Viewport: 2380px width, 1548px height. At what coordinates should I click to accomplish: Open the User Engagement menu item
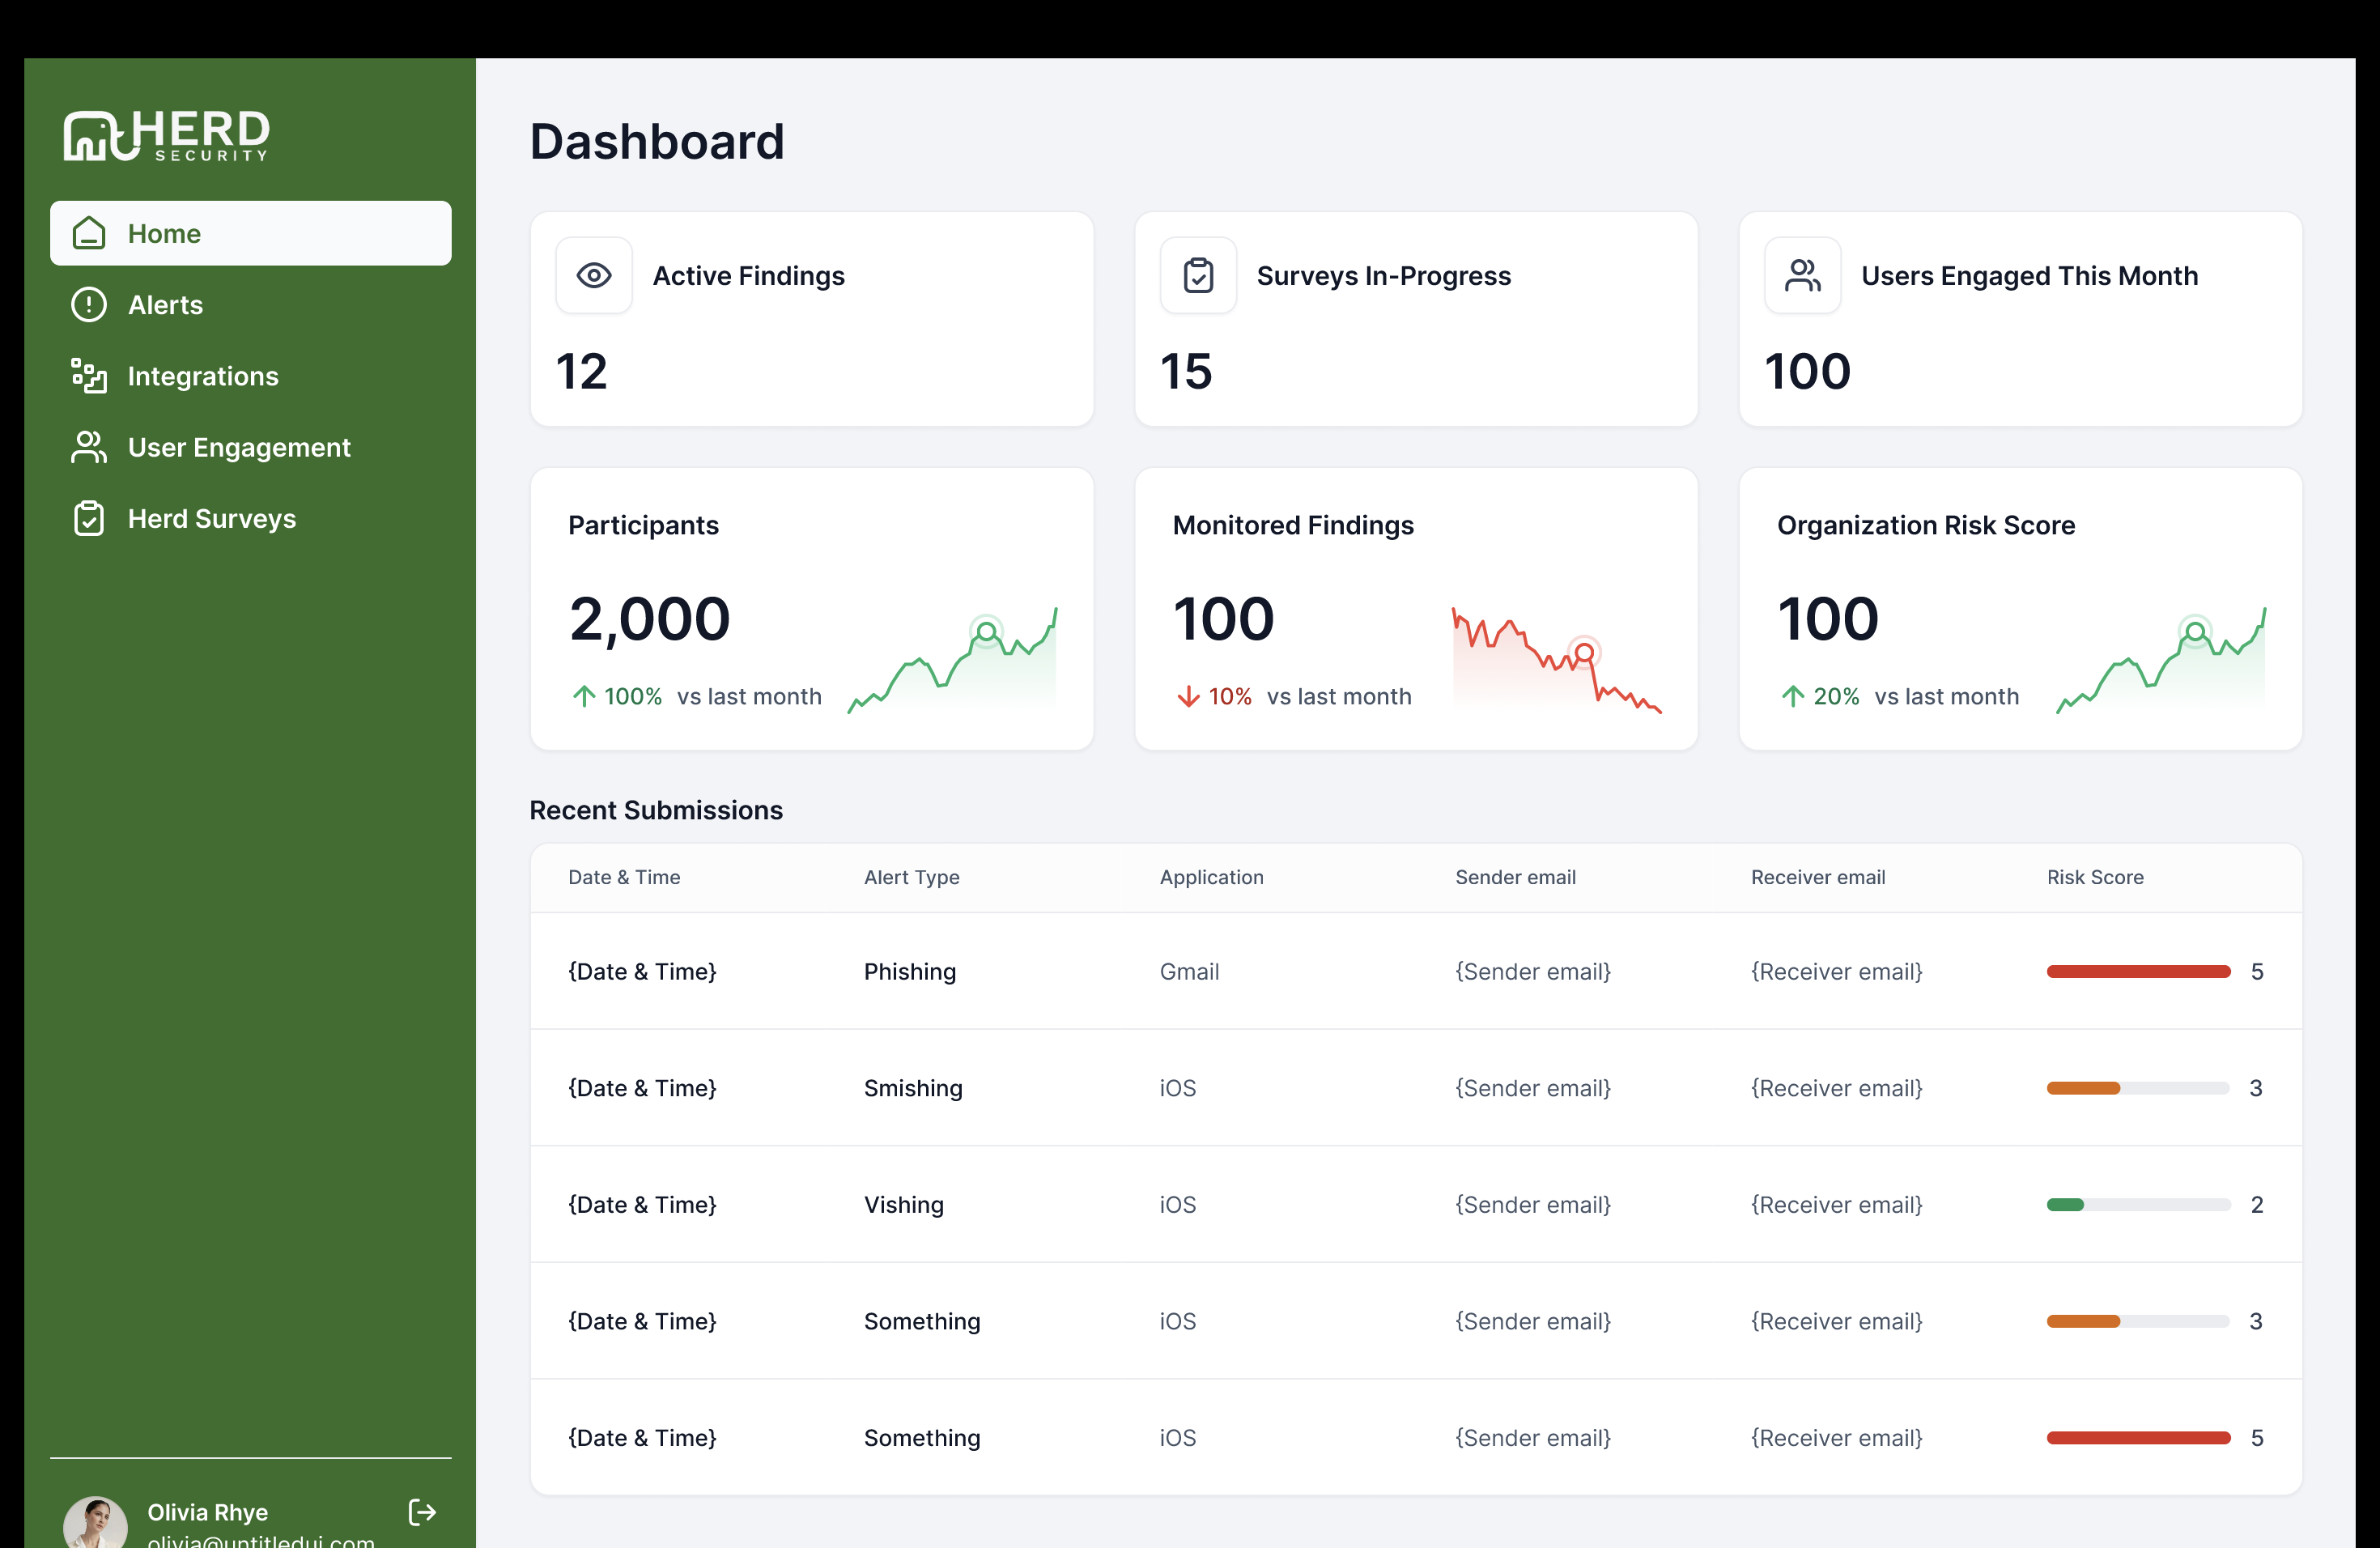238,447
